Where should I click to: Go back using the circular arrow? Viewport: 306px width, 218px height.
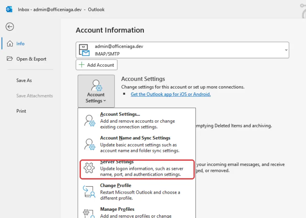(x=10, y=27)
